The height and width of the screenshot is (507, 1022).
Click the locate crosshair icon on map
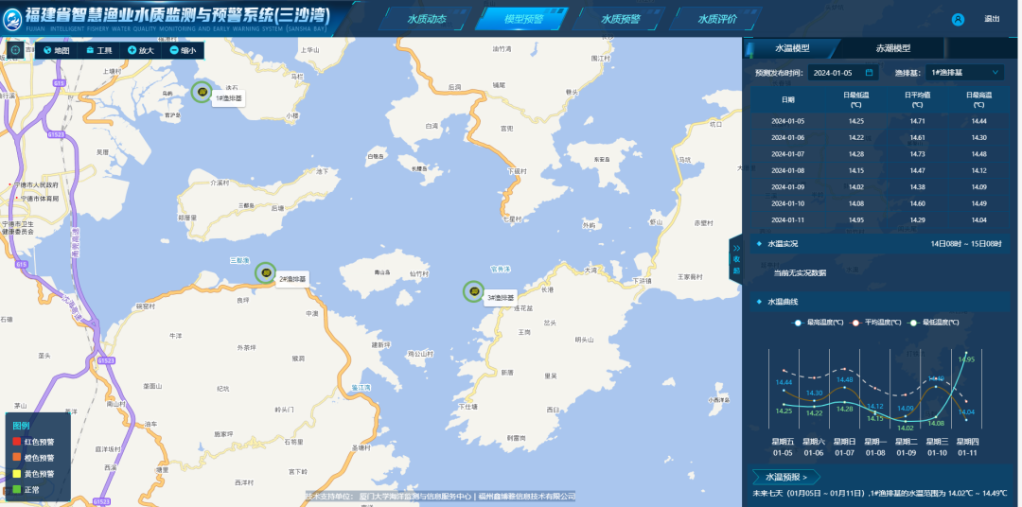point(15,50)
